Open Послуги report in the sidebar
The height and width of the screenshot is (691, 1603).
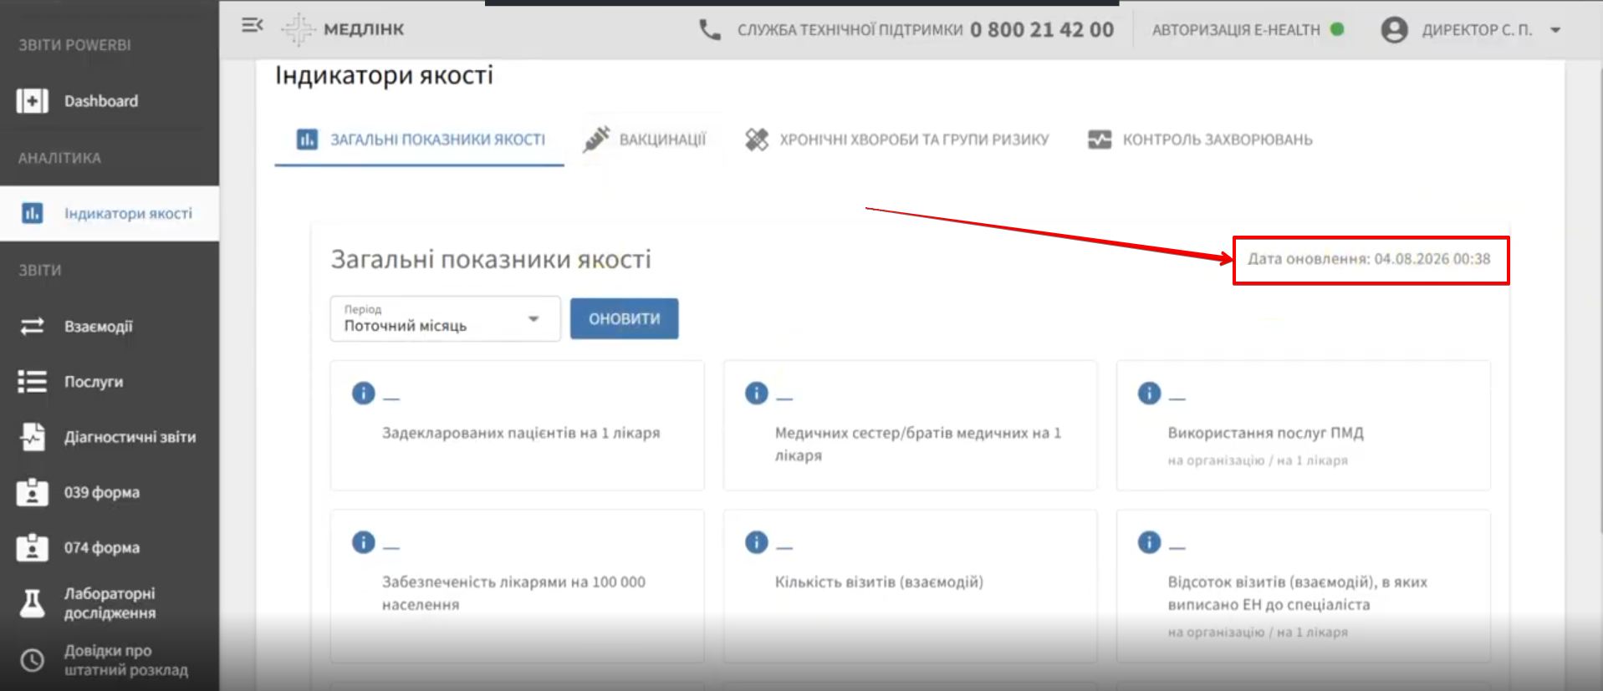pos(110,382)
